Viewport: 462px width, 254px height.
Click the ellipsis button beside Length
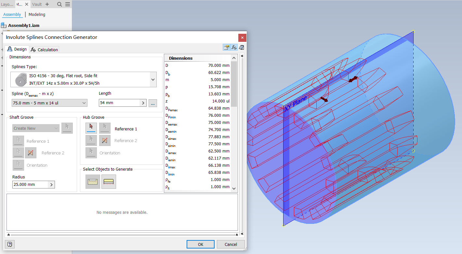[152, 103]
